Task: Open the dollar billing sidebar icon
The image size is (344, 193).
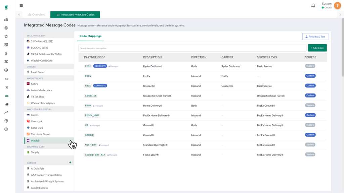Action: coord(6,53)
